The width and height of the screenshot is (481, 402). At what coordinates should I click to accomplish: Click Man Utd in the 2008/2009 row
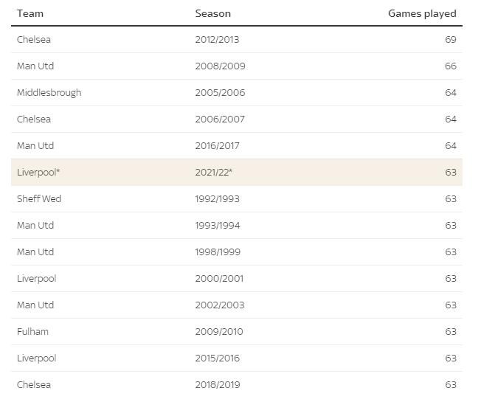pos(35,66)
